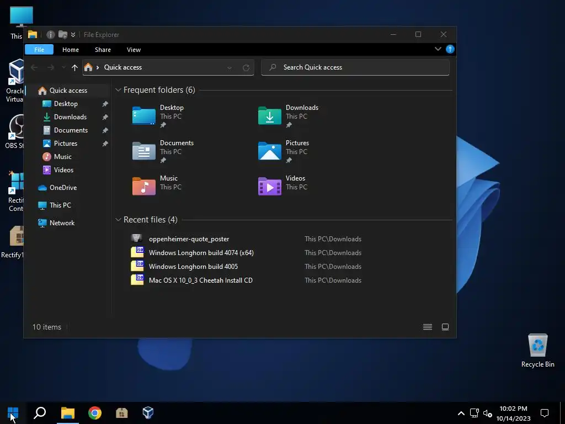The image size is (565, 424).
Task: Open Music in the navigation pane
Action: [x=63, y=157]
